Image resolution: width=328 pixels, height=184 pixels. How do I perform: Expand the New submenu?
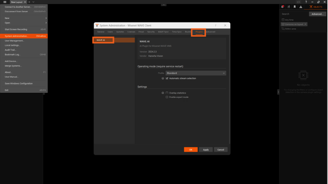[24, 18]
